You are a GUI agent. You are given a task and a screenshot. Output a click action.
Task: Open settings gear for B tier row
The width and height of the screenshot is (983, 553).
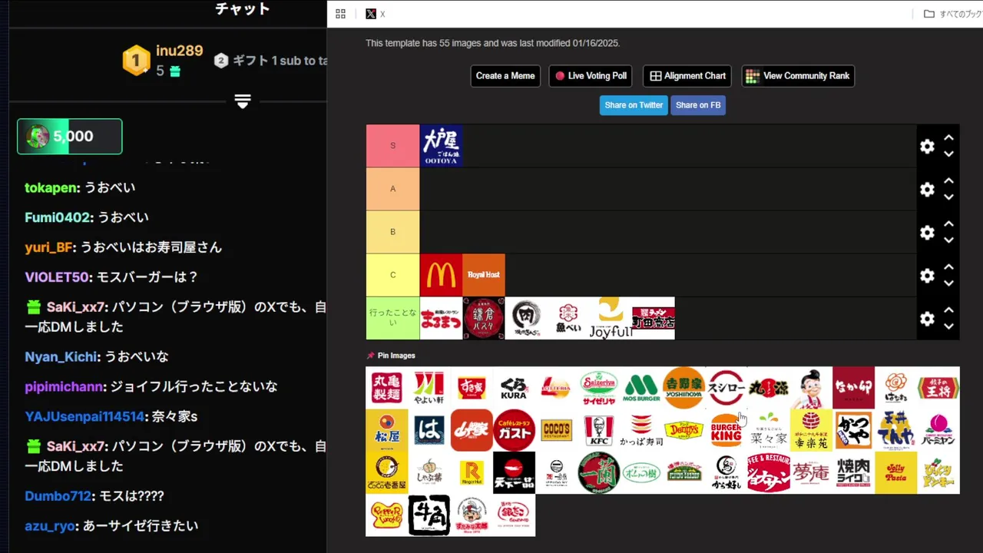(927, 232)
